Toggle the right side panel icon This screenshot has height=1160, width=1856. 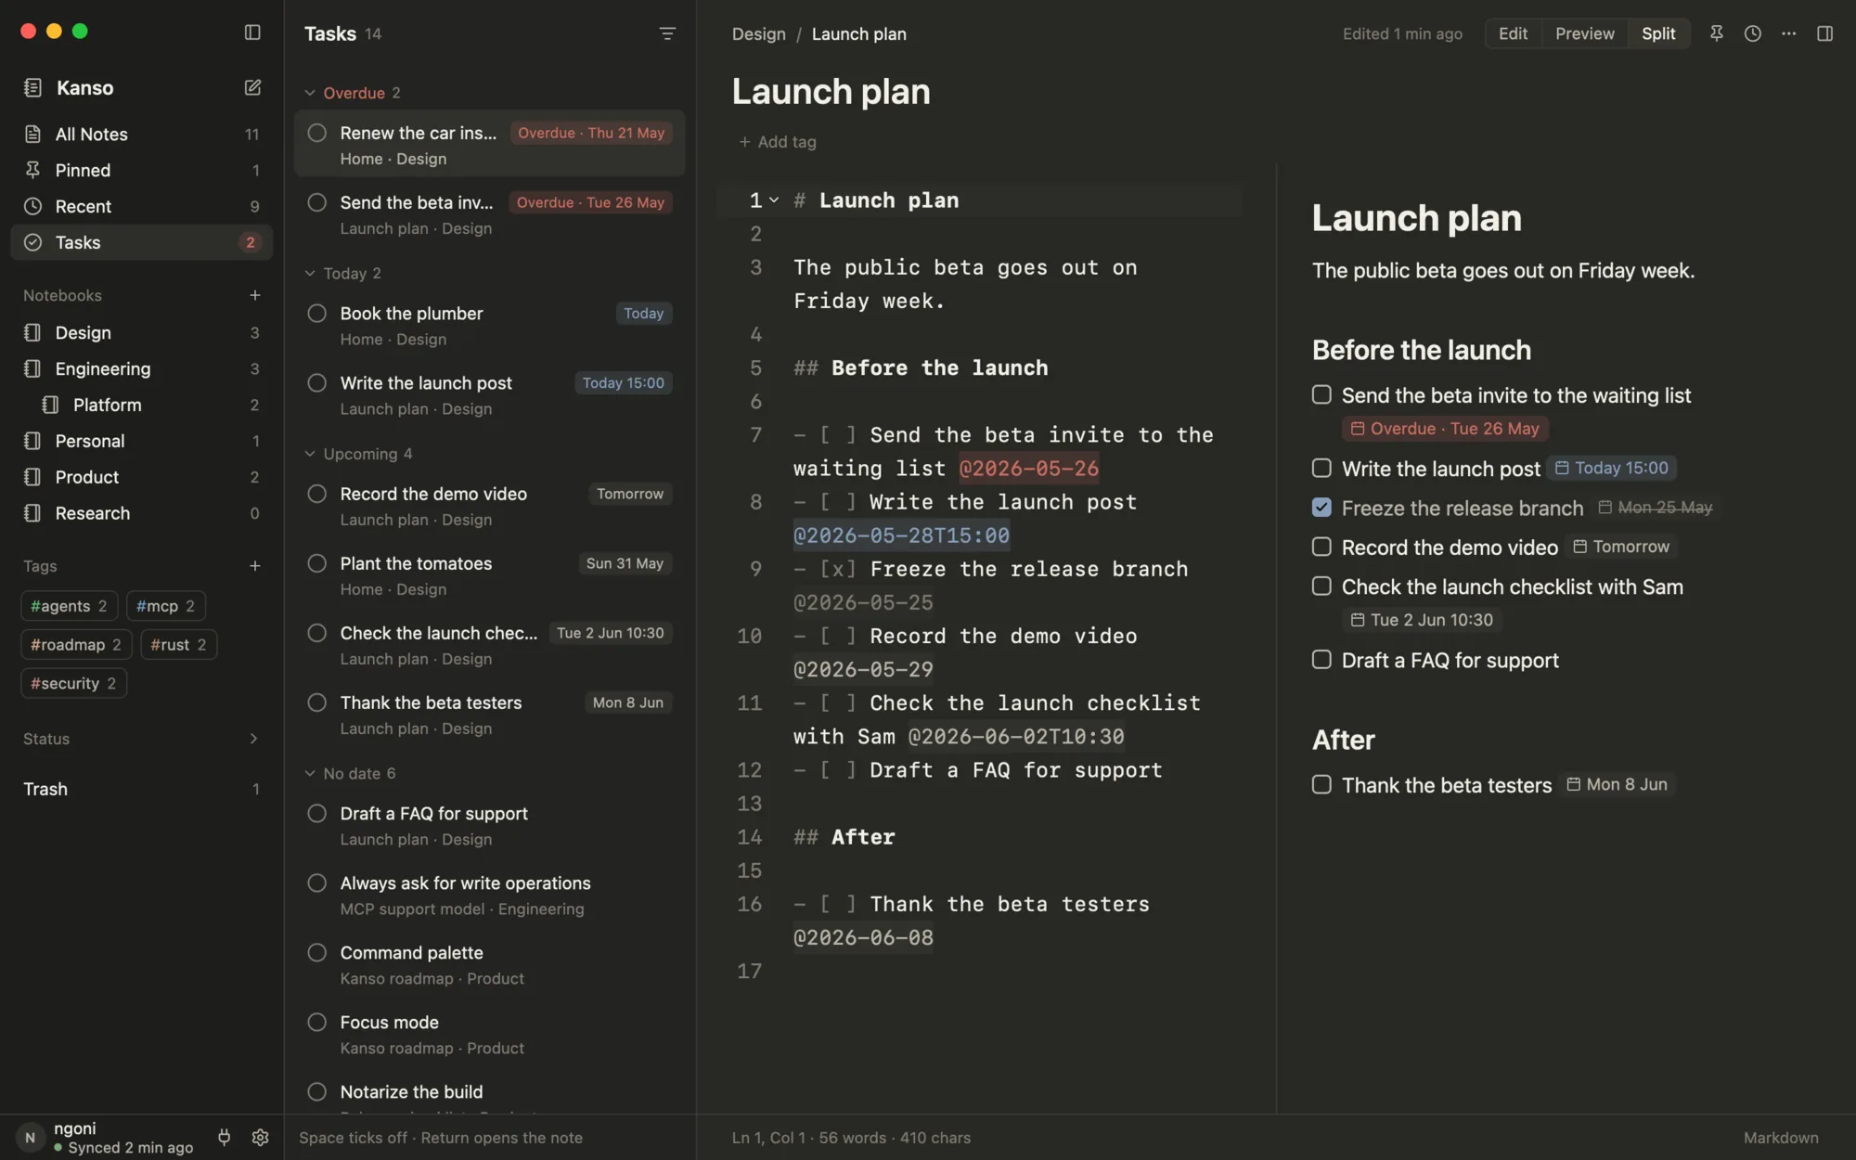pyautogui.click(x=1824, y=33)
